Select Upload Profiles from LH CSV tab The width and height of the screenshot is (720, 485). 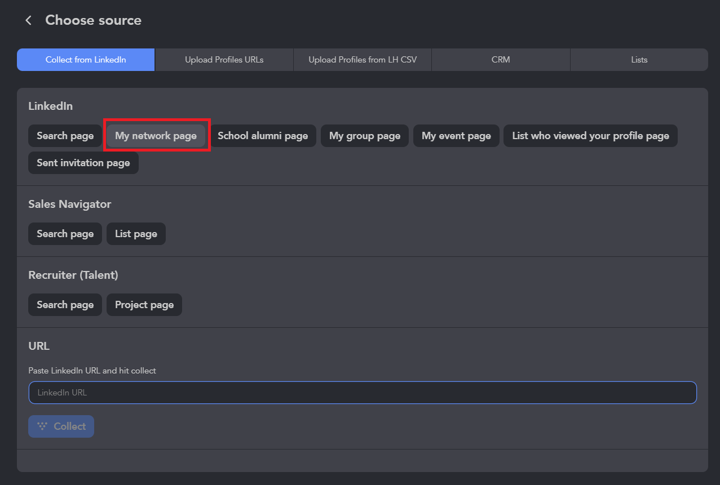363,60
